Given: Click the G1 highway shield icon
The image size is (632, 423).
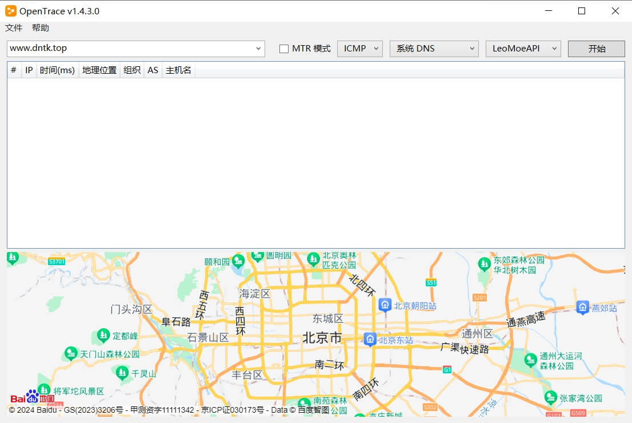Looking at the screenshot, I should click(x=447, y=369).
